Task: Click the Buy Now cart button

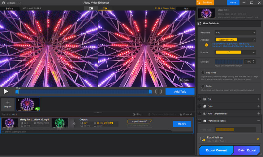Action: click(x=205, y=3)
